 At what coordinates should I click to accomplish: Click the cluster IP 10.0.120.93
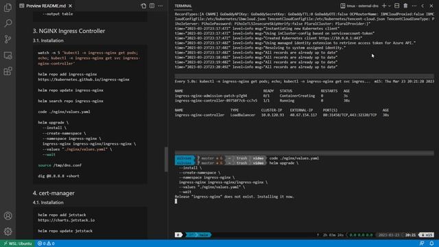[x=272, y=115]
